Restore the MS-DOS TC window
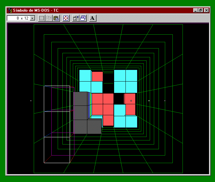 200,10
